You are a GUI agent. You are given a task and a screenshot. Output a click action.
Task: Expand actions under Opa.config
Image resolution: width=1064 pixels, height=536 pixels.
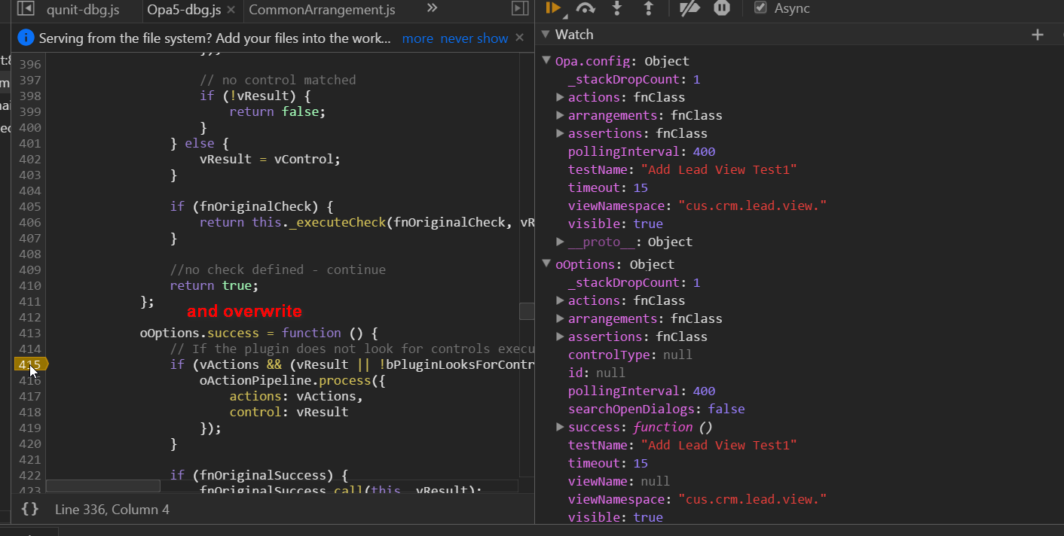coord(560,97)
